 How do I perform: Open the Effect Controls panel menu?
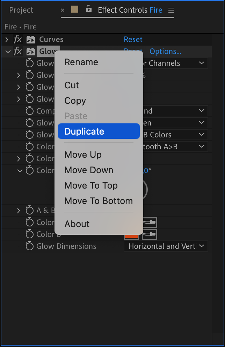tap(171, 10)
